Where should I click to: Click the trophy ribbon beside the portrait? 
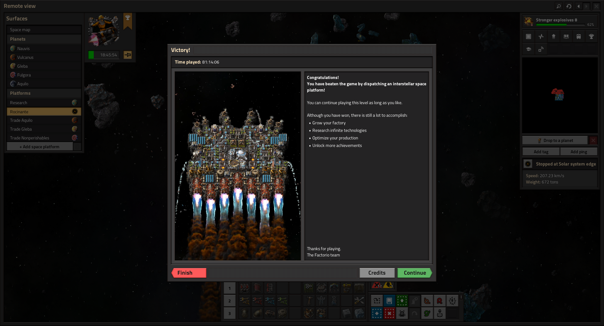click(128, 21)
